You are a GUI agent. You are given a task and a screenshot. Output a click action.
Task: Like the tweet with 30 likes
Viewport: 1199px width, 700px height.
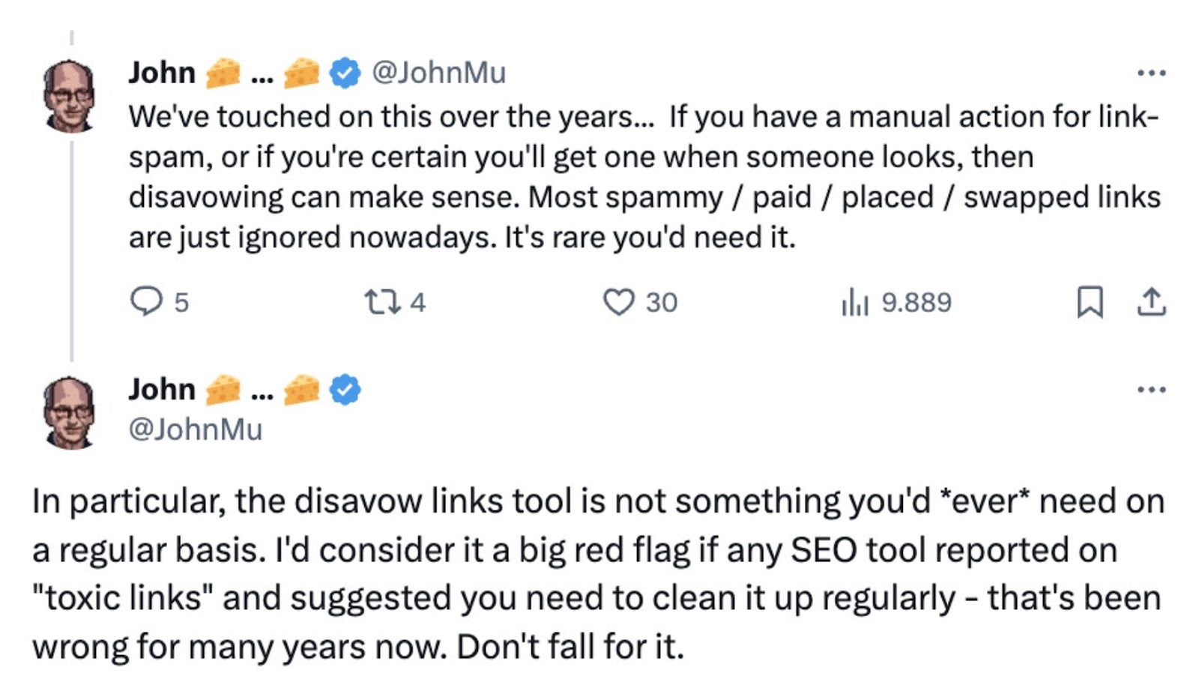click(620, 303)
